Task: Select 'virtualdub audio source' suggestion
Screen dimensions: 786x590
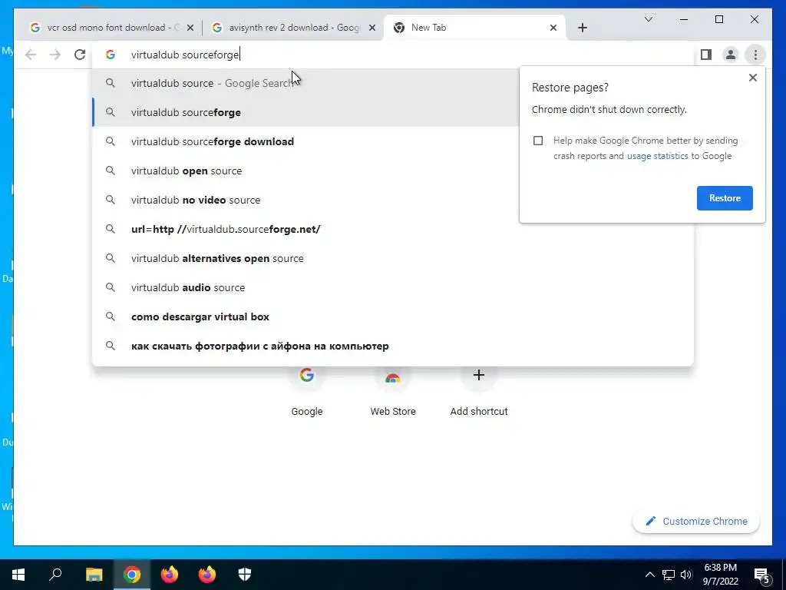Action: pos(393,287)
